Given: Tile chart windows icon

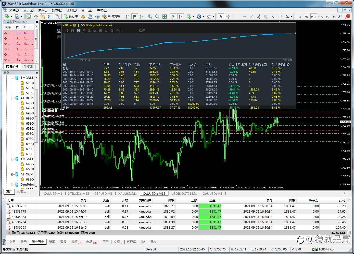Looking at the screenshot, I should tap(165, 16).
